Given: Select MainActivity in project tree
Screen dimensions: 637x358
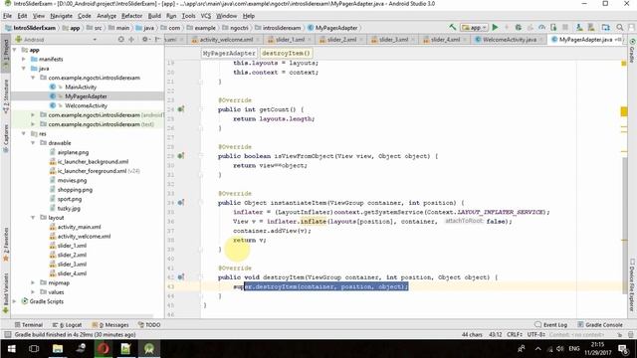Looking at the screenshot, I should [x=81, y=87].
